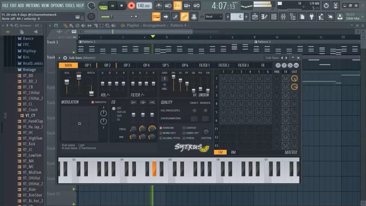Click the metronome icon

[159, 5]
